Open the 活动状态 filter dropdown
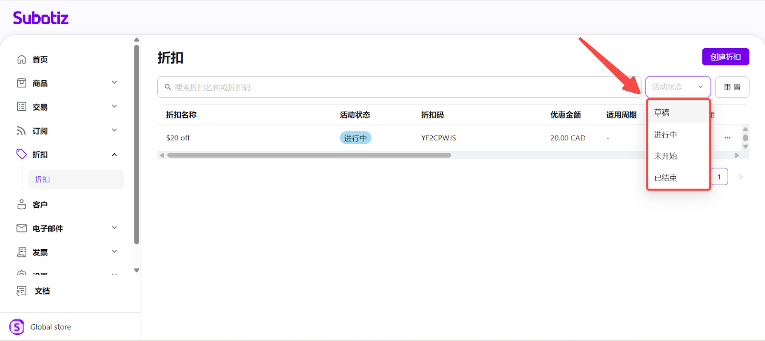This screenshot has height=341, width=765. click(678, 87)
